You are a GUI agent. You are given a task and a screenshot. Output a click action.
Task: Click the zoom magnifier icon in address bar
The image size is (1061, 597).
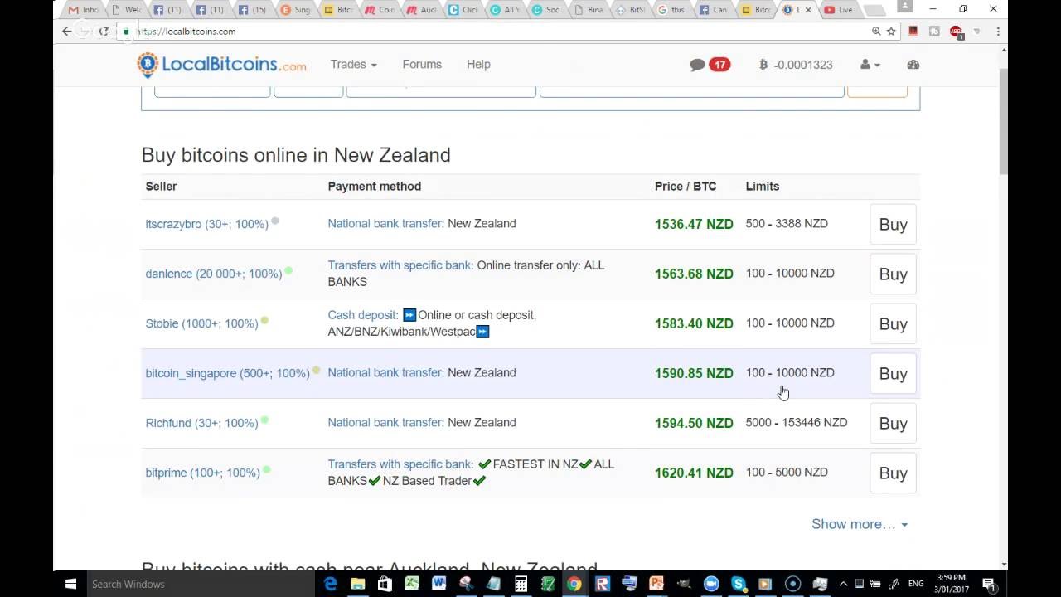pyautogui.click(x=876, y=31)
